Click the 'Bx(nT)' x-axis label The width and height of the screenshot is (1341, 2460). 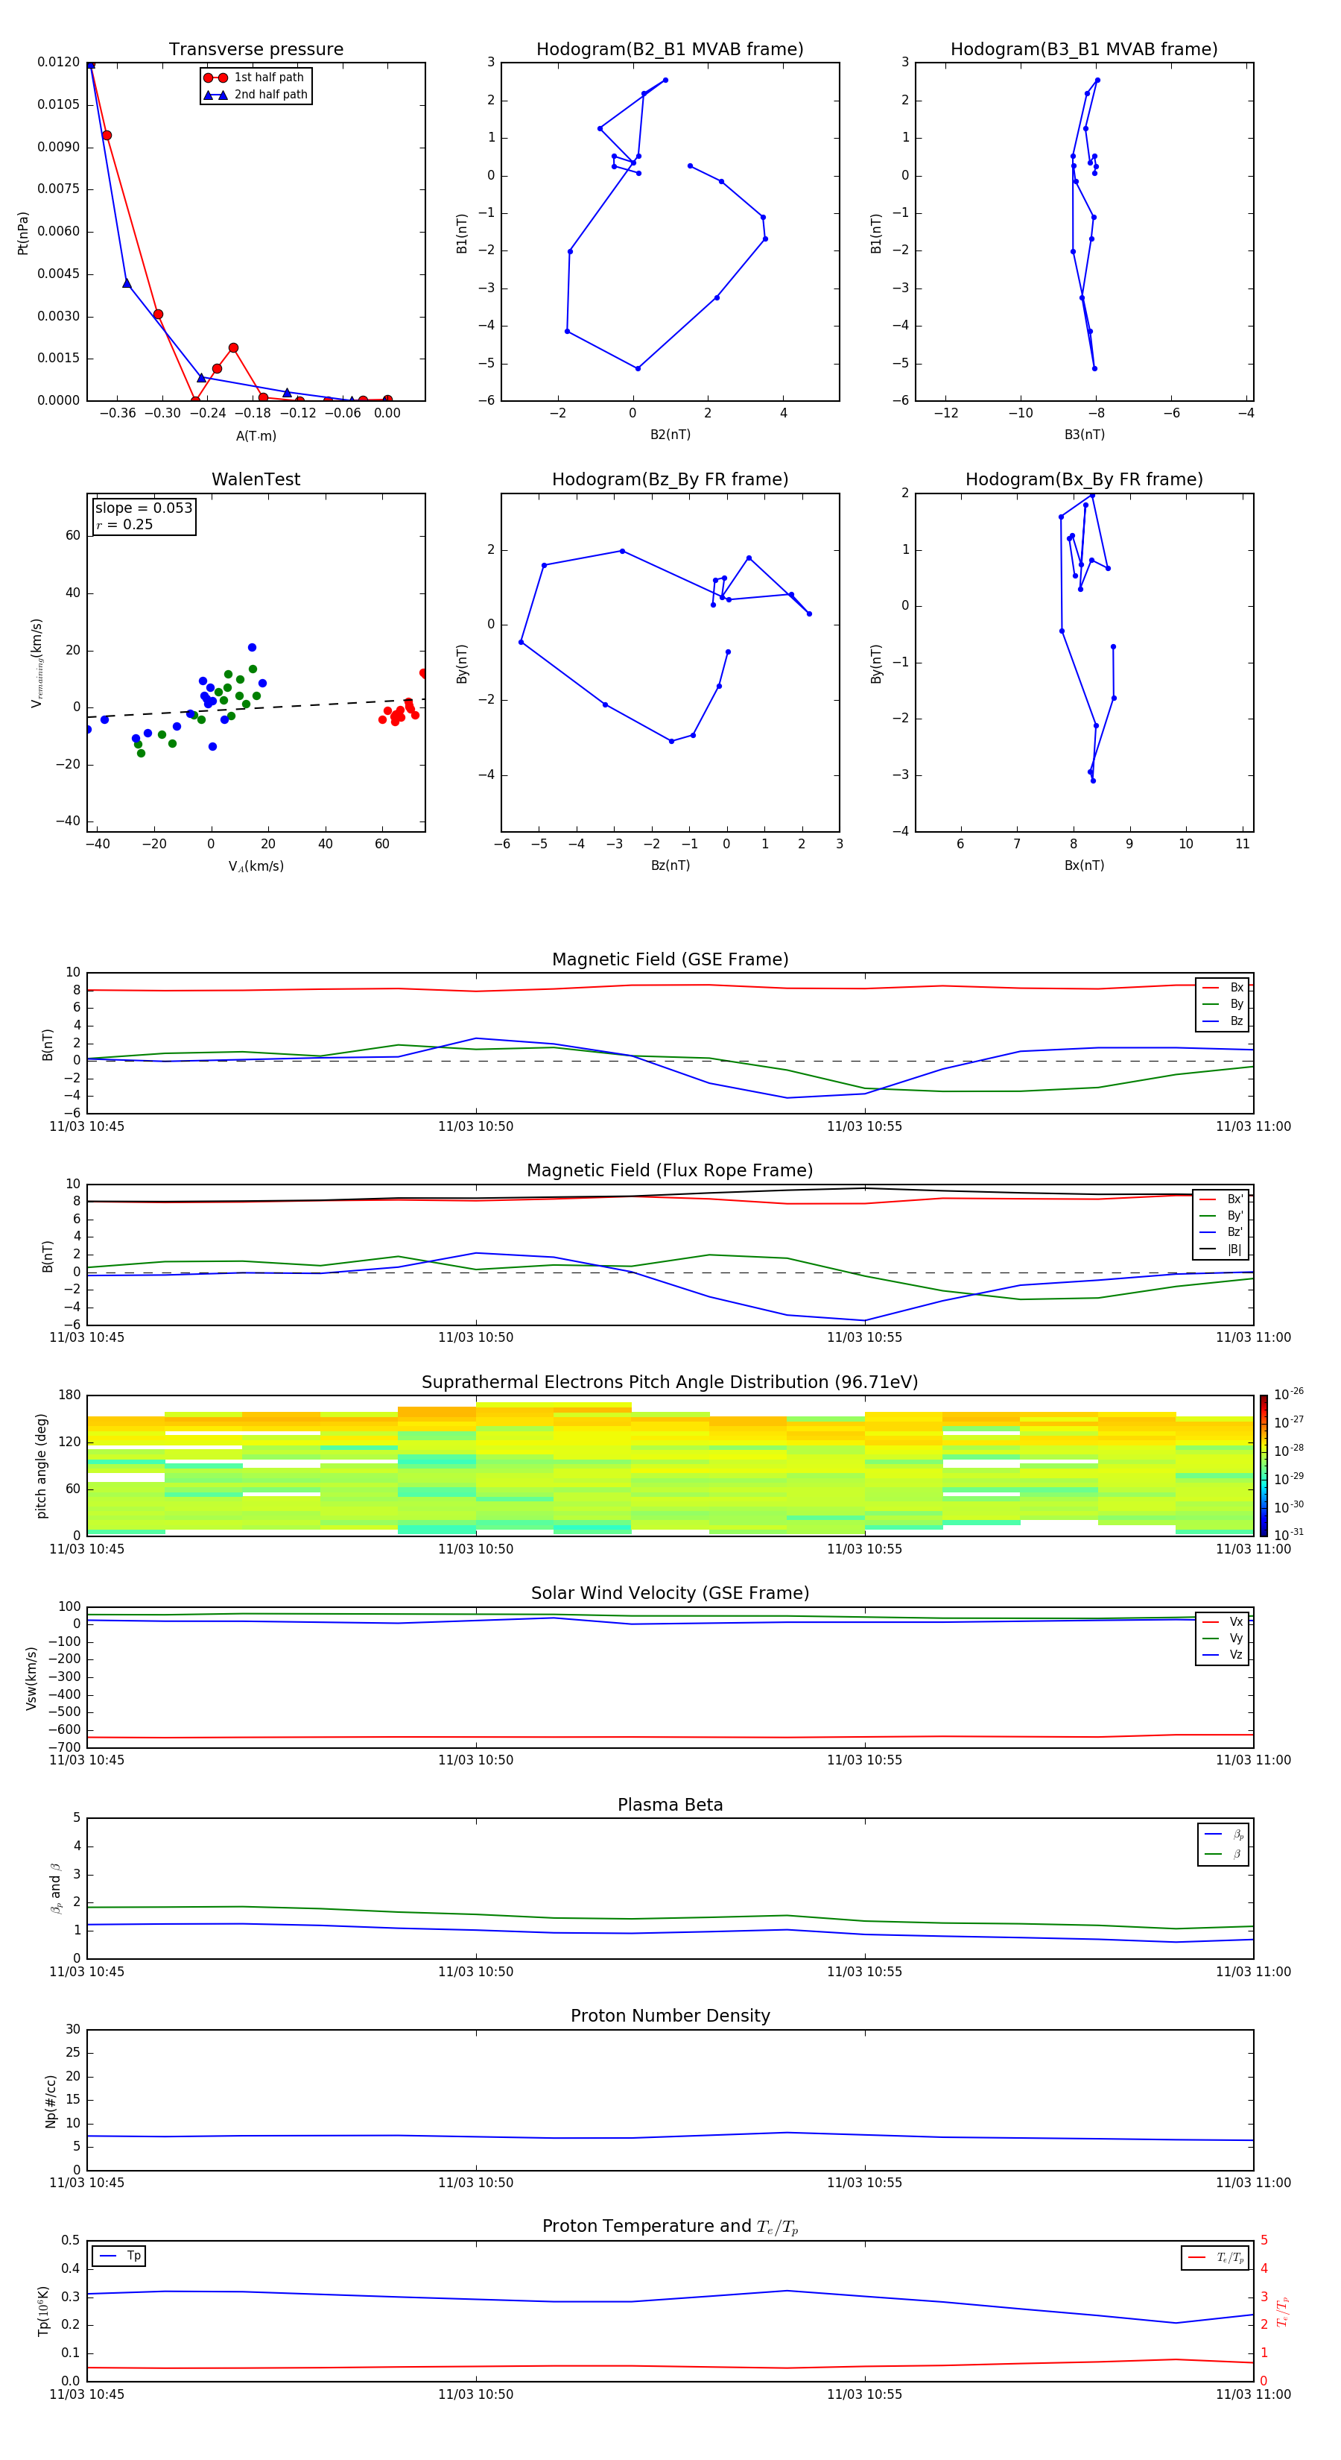[1084, 865]
